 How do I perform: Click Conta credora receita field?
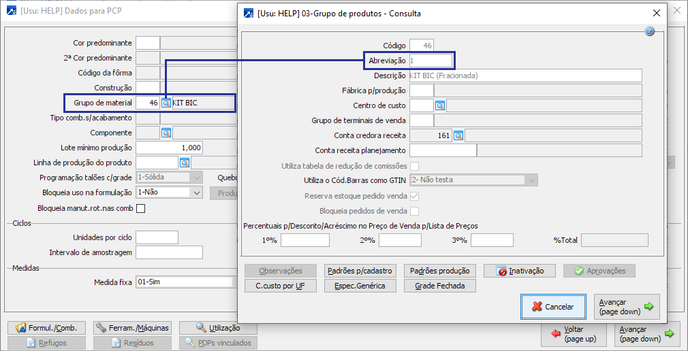[x=431, y=135]
